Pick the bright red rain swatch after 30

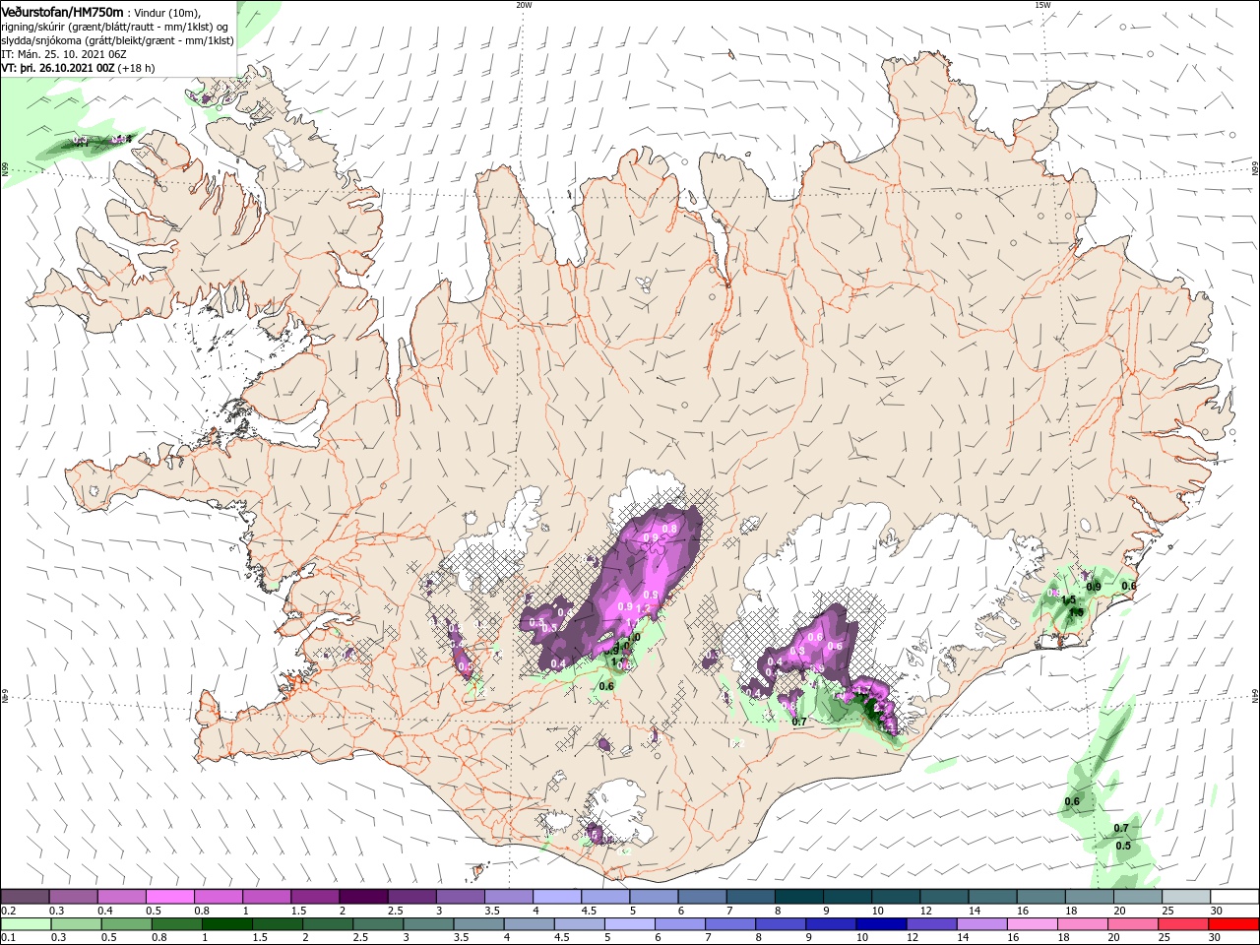coord(1234,923)
